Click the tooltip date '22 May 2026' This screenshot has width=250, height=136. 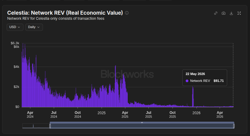(195, 74)
